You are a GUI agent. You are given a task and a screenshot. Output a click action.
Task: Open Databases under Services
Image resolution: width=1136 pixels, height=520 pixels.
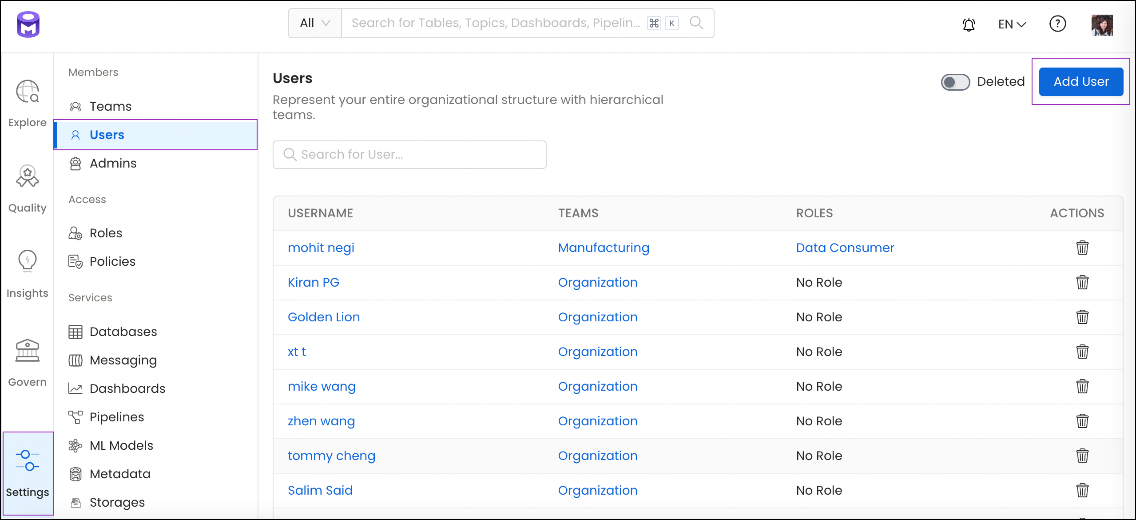[155, 332]
